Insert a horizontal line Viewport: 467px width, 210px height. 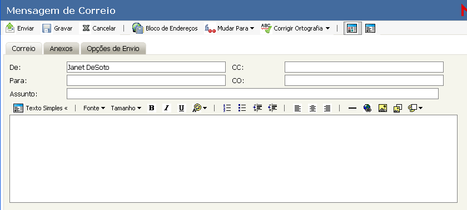352,108
